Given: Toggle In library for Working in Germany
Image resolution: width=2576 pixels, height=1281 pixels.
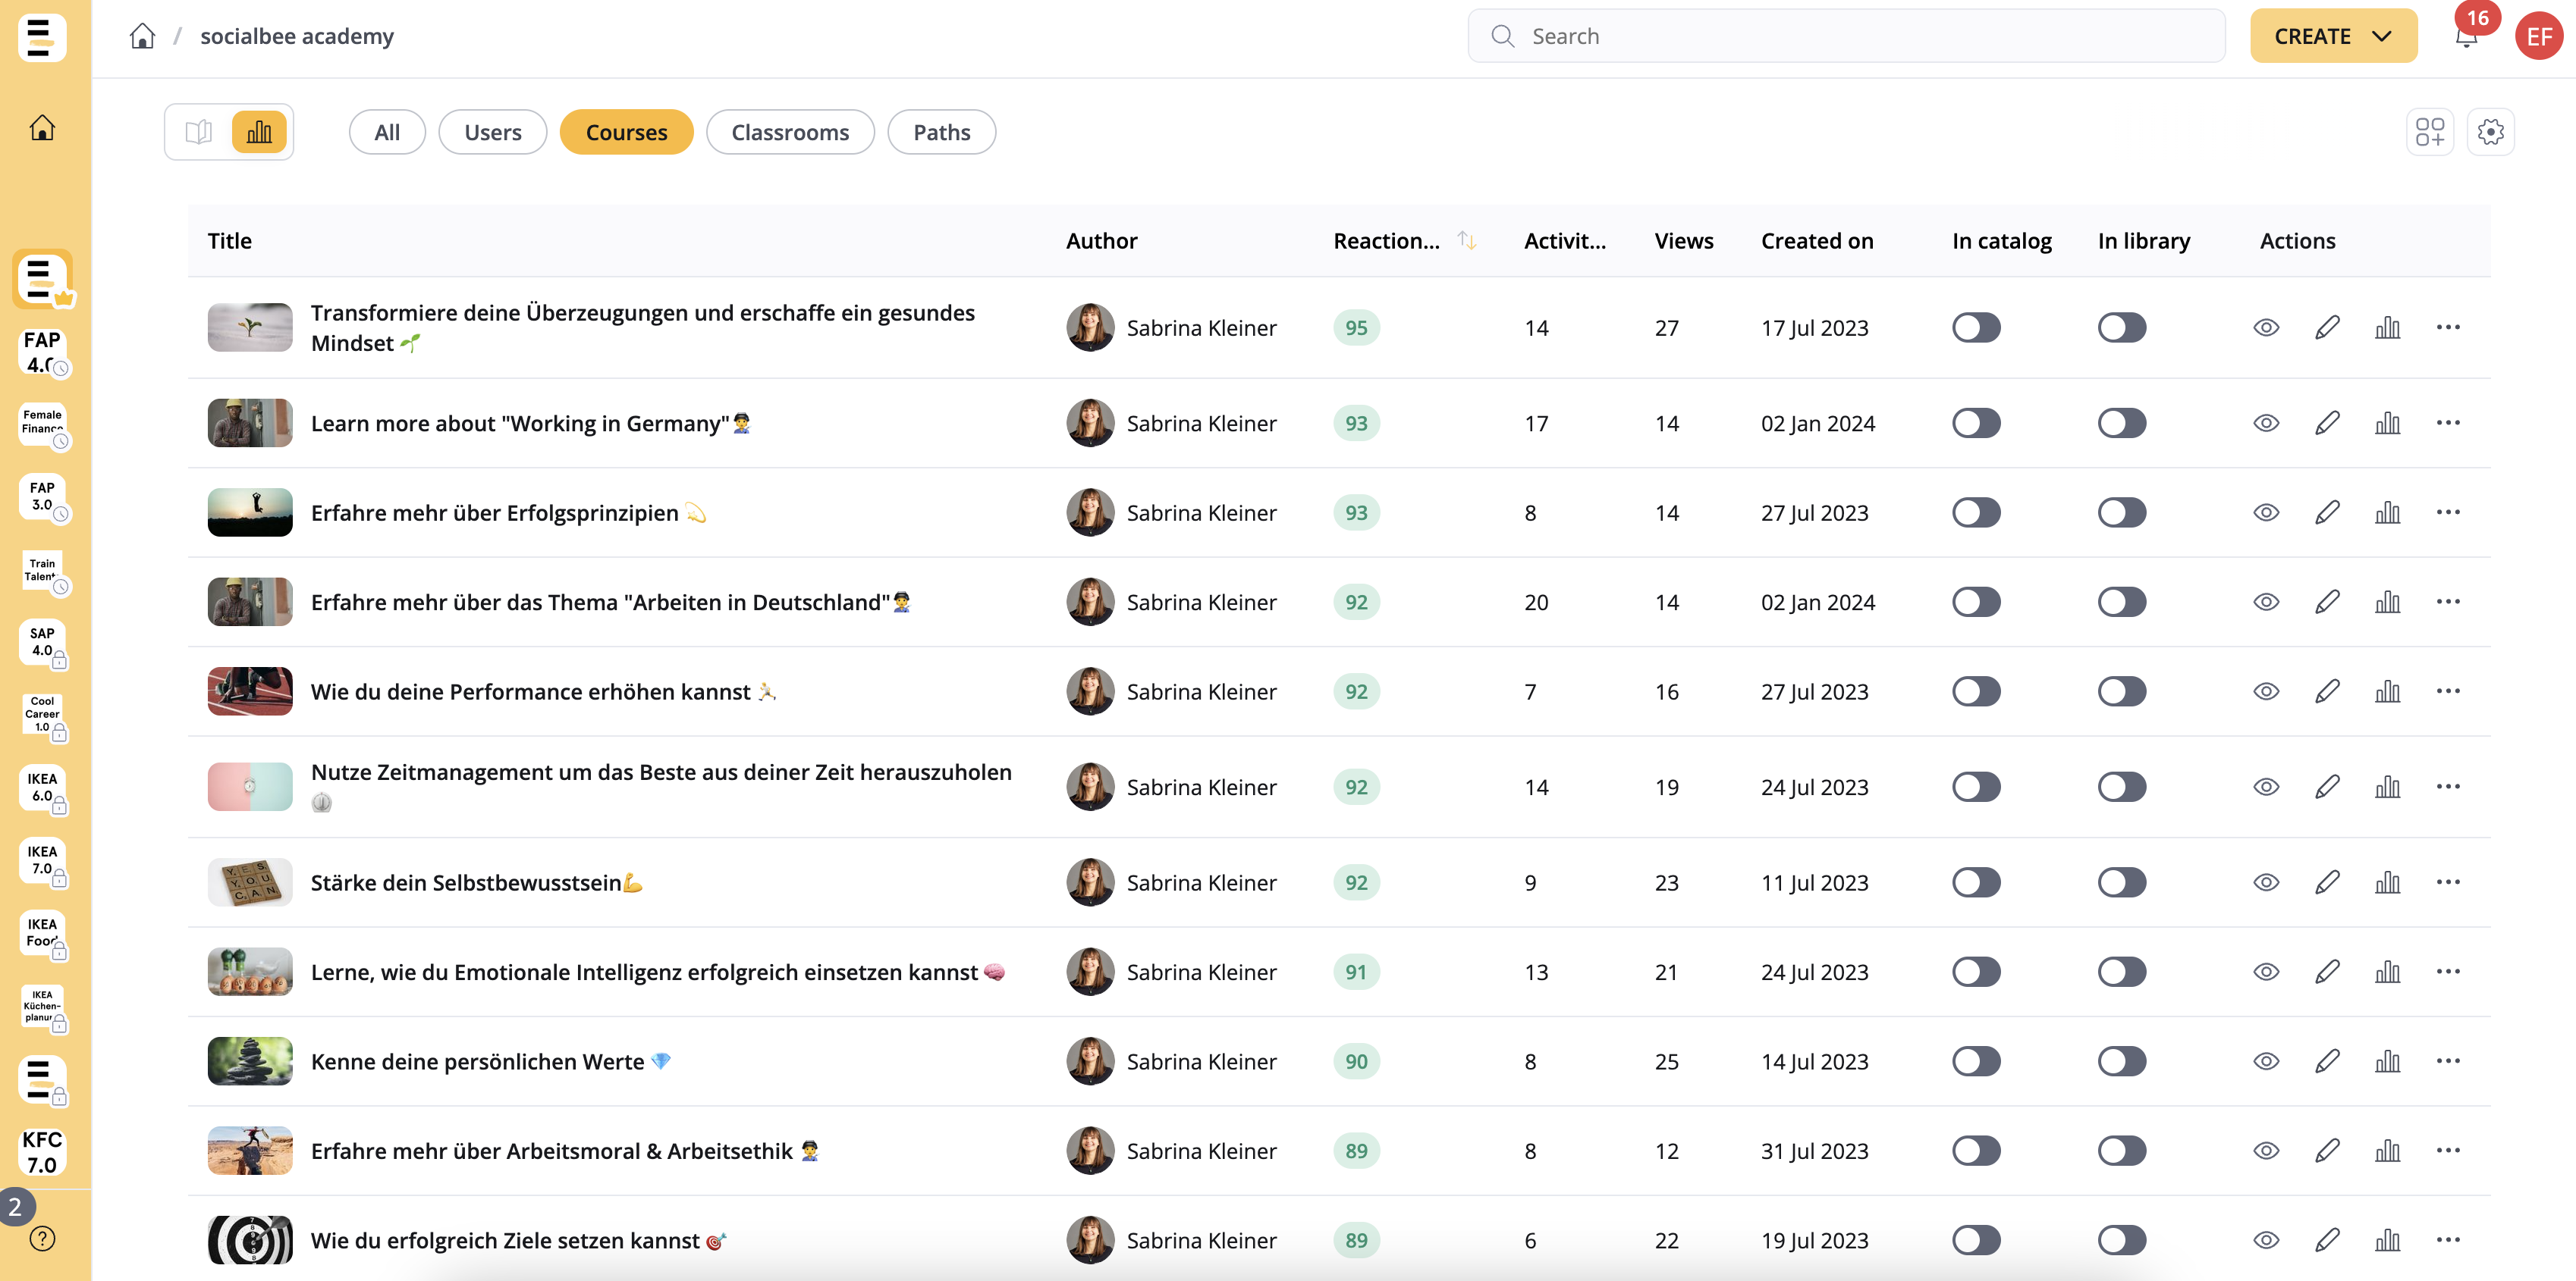Looking at the screenshot, I should [2122, 424].
